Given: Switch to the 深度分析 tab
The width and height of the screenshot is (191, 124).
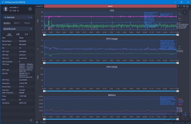Looking at the screenshot, I should coord(17,23).
